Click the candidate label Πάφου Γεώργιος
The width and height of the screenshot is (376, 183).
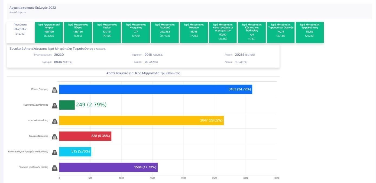[40, 89]
